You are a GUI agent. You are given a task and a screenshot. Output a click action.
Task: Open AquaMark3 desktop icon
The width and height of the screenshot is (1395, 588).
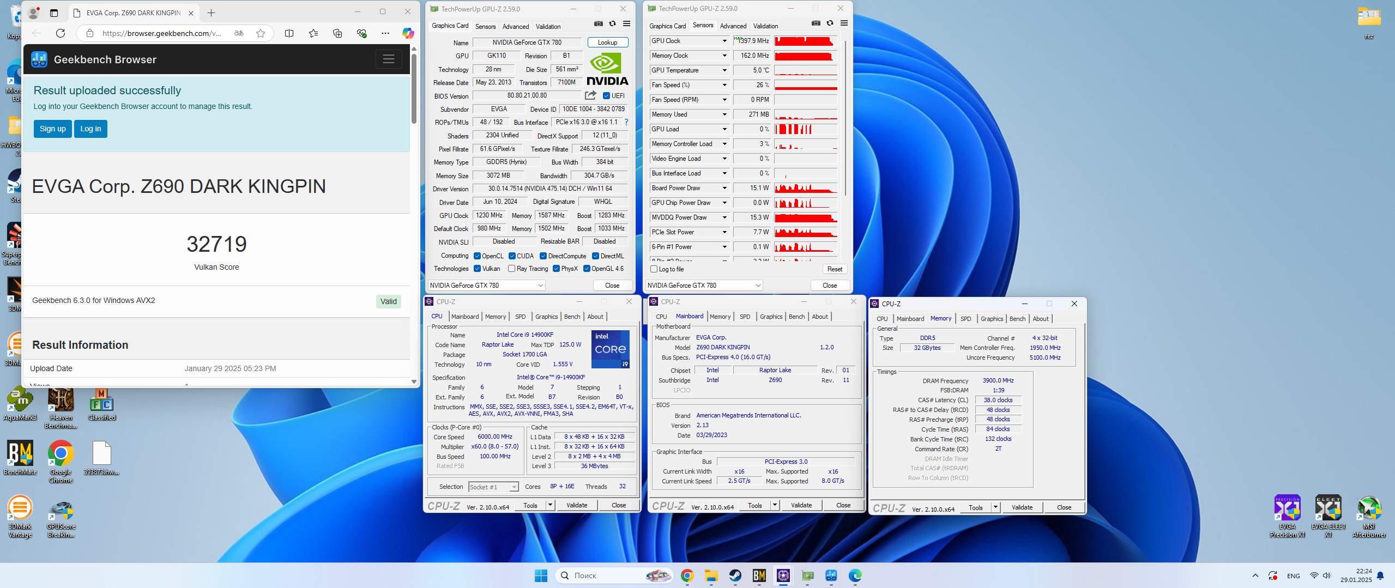[20, 404]
